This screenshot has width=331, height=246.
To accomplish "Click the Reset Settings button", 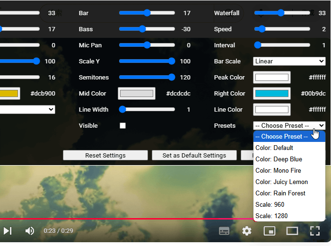I will click(105, 156).
